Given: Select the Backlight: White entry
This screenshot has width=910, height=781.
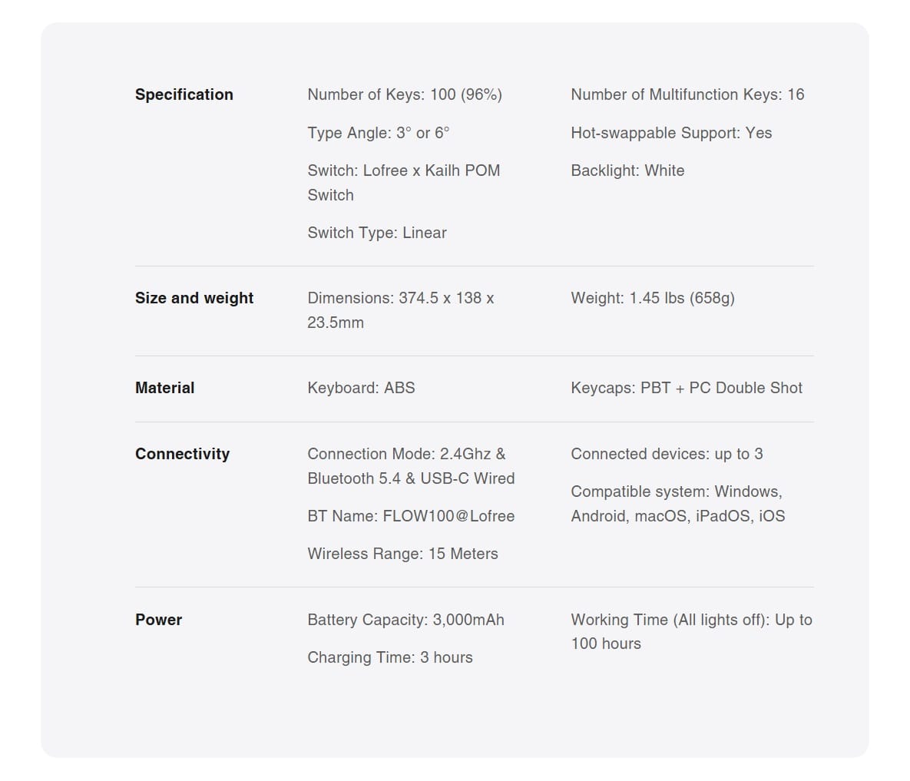Looking at the screenshot, I should click(x=628, y=170).
